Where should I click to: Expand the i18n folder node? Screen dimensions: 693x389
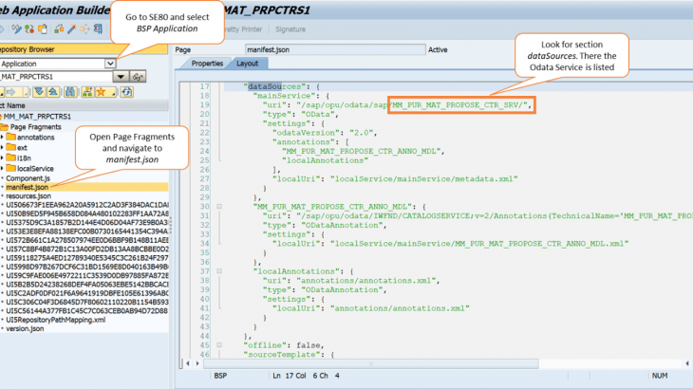(x=2, y=158)
